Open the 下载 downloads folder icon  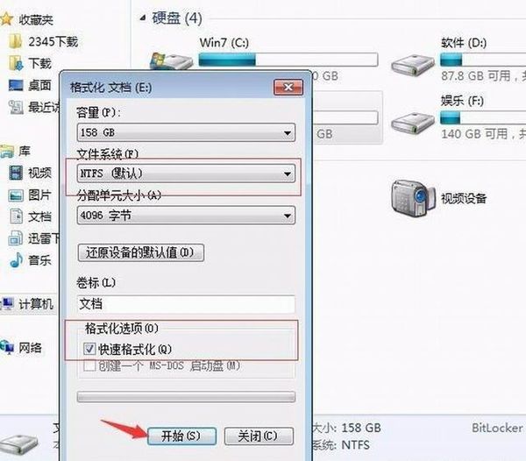point(16,63)
